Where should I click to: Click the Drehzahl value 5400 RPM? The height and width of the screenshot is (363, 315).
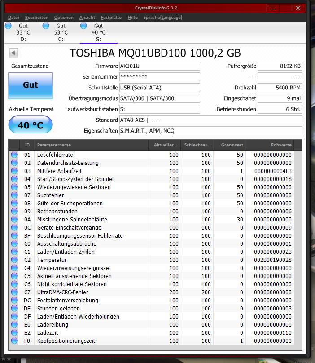click(280, 88)
